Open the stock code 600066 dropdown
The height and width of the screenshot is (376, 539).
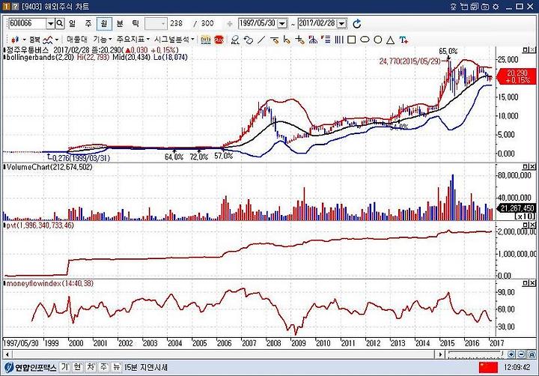click(50, 23)
